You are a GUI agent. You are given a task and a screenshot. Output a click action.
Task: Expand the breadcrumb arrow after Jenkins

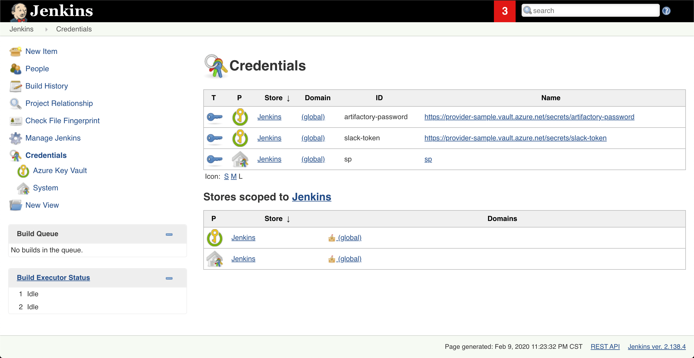[x=47, y=29]
